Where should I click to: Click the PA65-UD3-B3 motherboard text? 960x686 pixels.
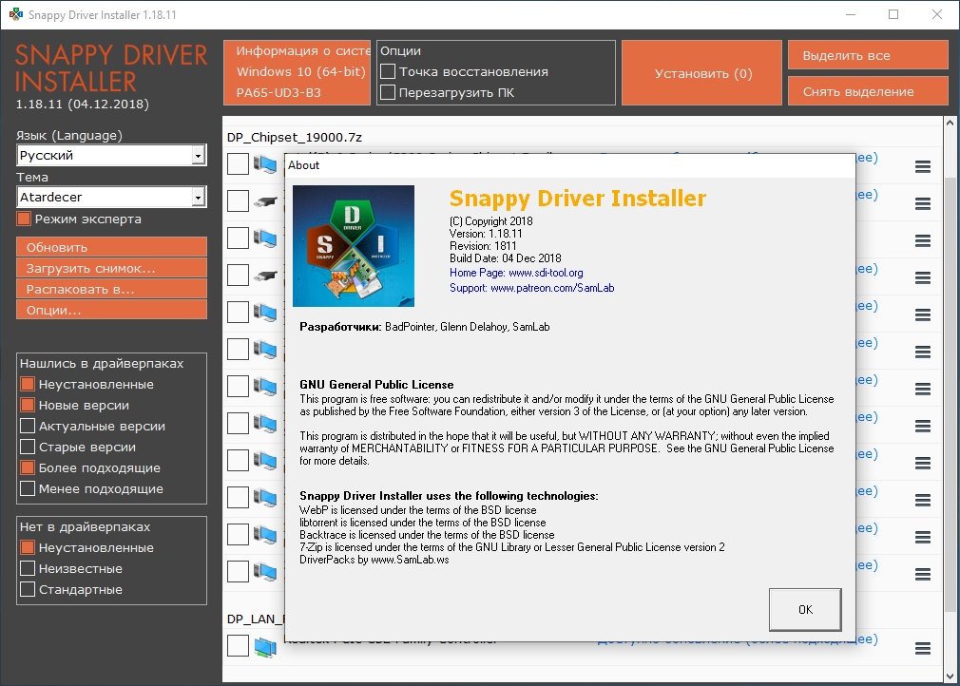coord(278,92)
